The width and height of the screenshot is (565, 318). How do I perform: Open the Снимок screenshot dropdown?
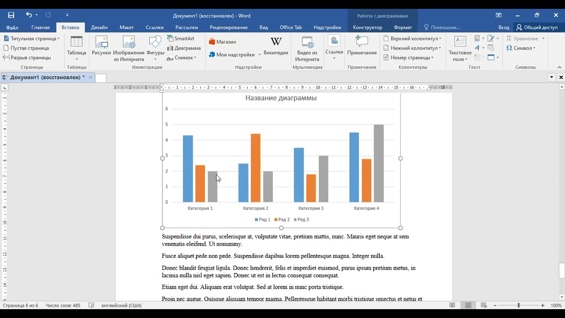pos(181,57)
